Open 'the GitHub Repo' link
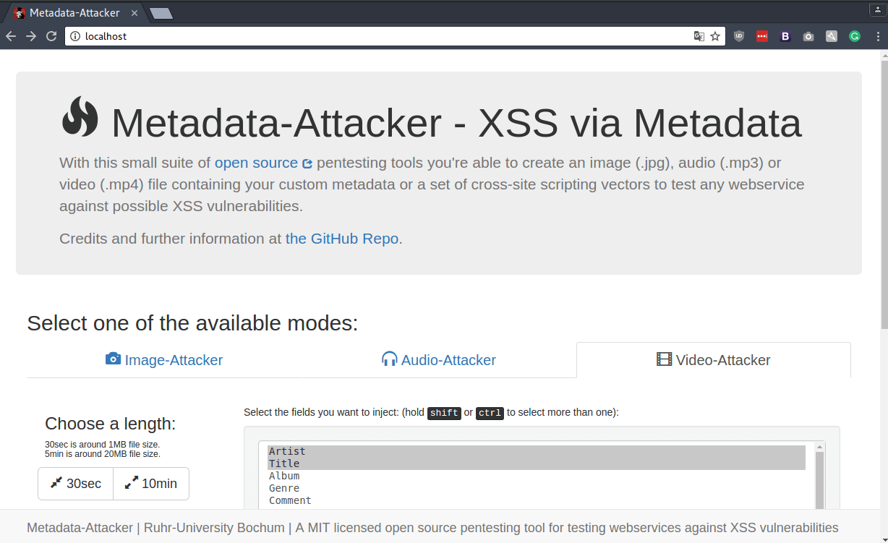The height and width of the screenshot is (543, 888). click(342, 239)
